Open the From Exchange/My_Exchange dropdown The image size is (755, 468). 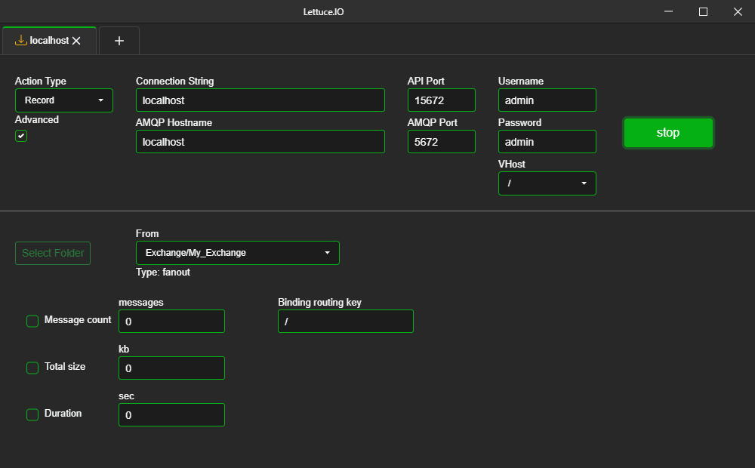237,253
